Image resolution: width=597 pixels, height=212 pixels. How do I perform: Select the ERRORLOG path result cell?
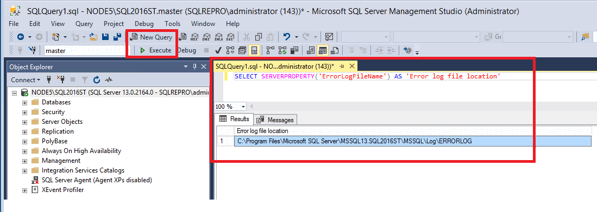(413, 141)
